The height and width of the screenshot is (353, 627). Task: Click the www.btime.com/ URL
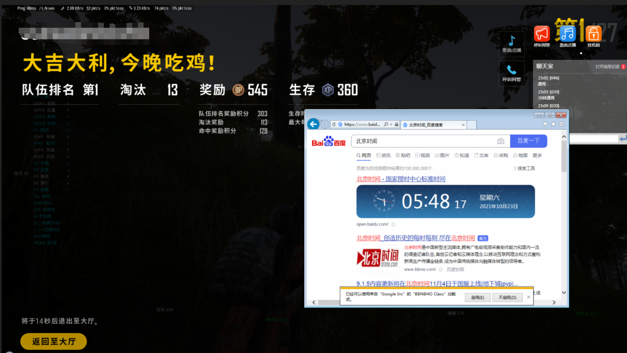[x=420, y=269]
